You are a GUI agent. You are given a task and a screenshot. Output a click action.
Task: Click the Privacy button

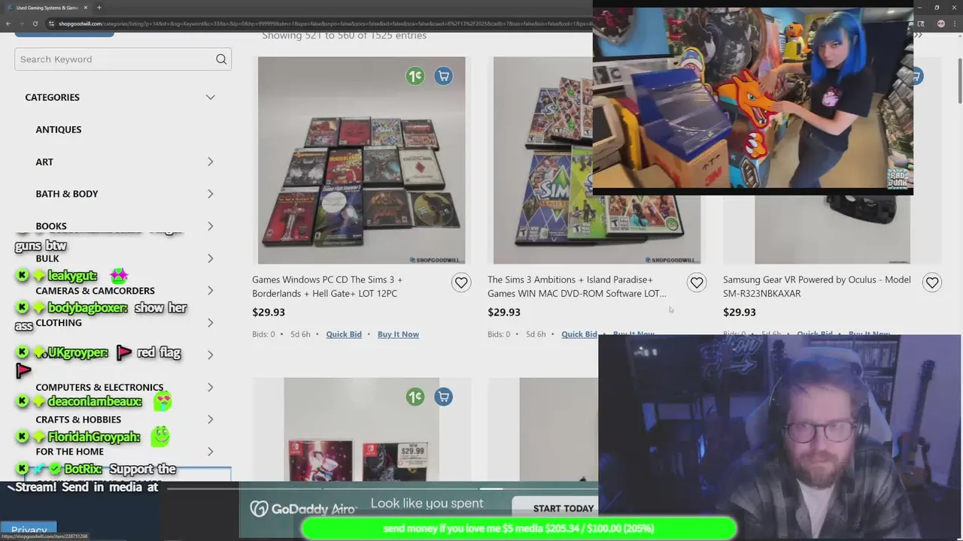pos(29,530)
